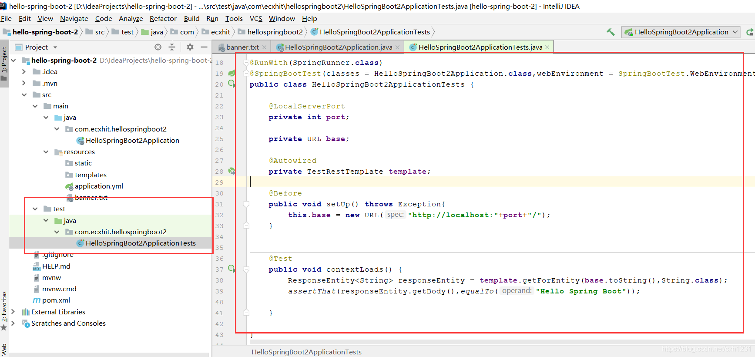Toggle the 1: Project tool window stripe button
This screenshot has width=755, height=357.
tap(4, 64)
